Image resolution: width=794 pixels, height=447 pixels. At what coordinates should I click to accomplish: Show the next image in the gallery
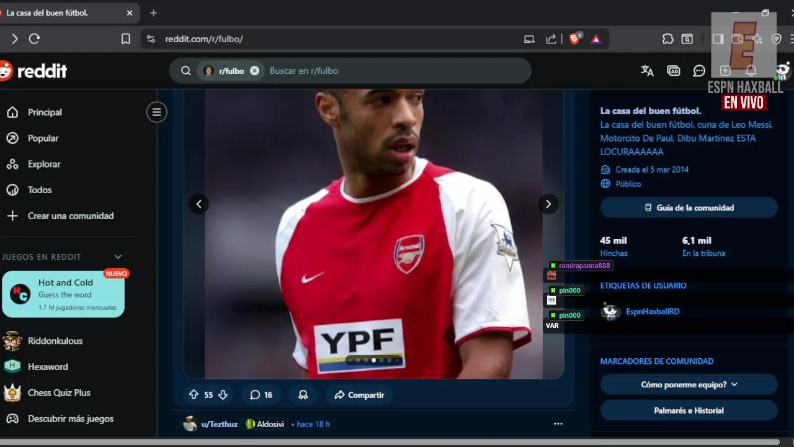pyautogui.click(x=548, y=204)
